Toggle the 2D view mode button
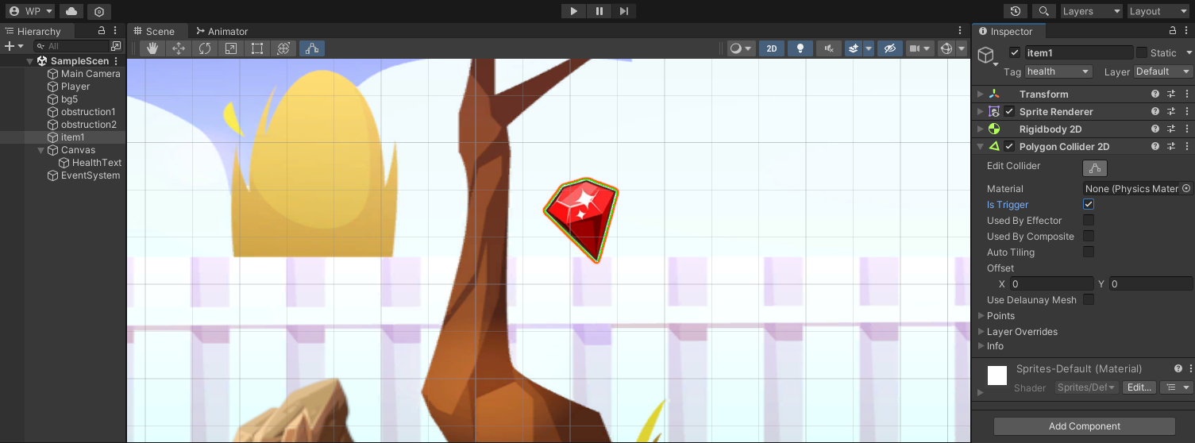Screen dimensions: 1195x443 tap(771, 48)
